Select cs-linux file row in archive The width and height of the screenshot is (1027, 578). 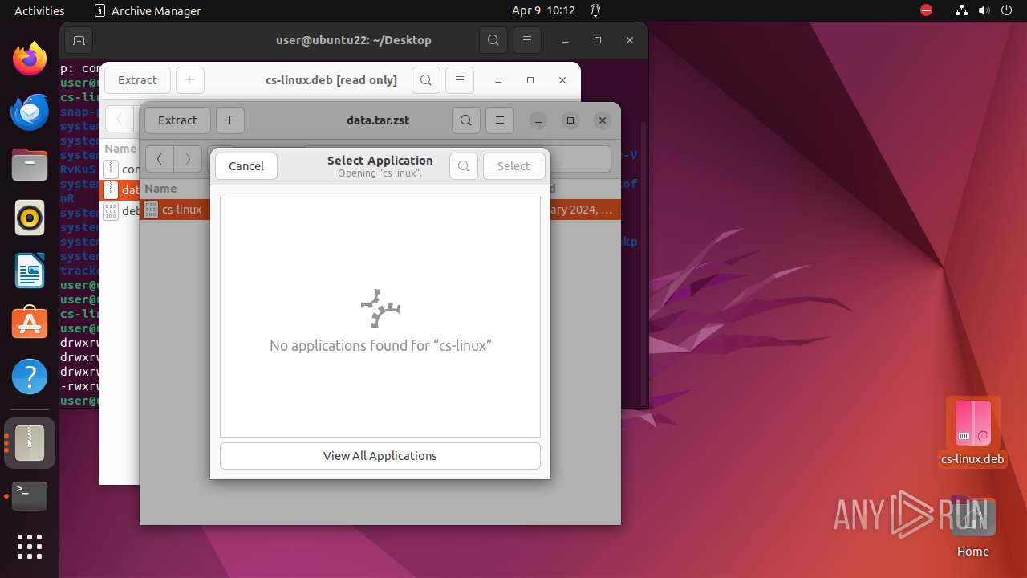pyautogui.click(x=380, y=210)
